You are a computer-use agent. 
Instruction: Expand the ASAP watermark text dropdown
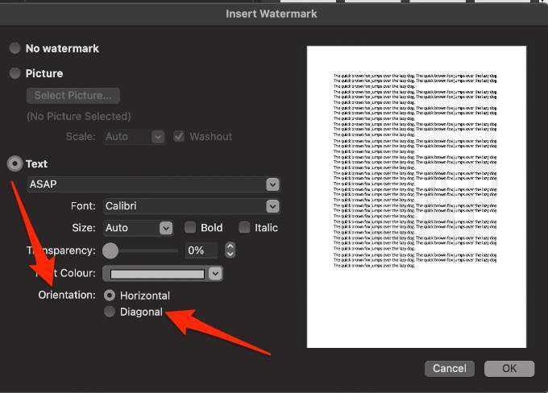(272, 184)
